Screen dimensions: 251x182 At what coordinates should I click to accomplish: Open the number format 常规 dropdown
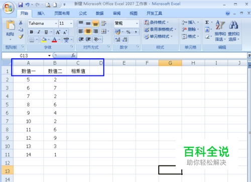click(x=137, y=23)
